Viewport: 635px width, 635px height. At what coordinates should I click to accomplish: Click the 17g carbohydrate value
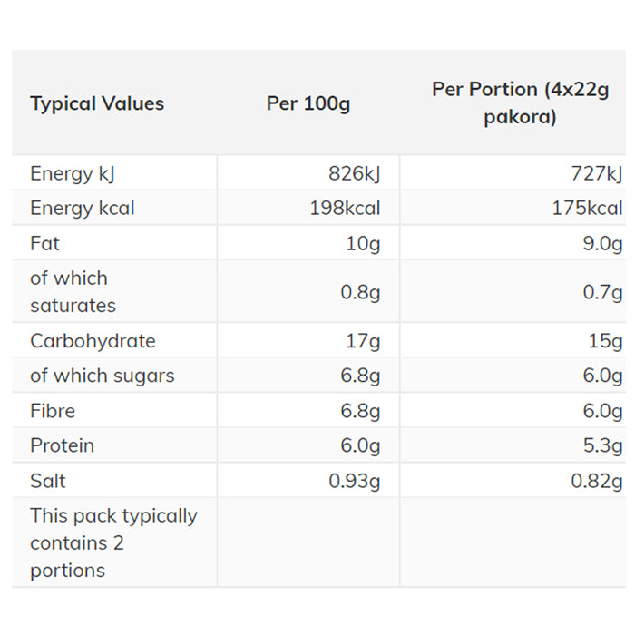click(363, 341)
